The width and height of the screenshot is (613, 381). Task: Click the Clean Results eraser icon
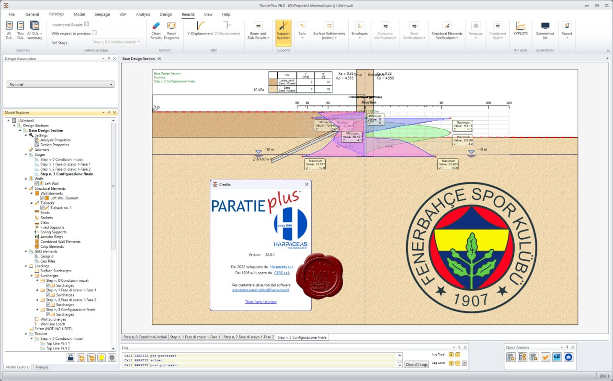pyautogui.click(x=156, y=25)
